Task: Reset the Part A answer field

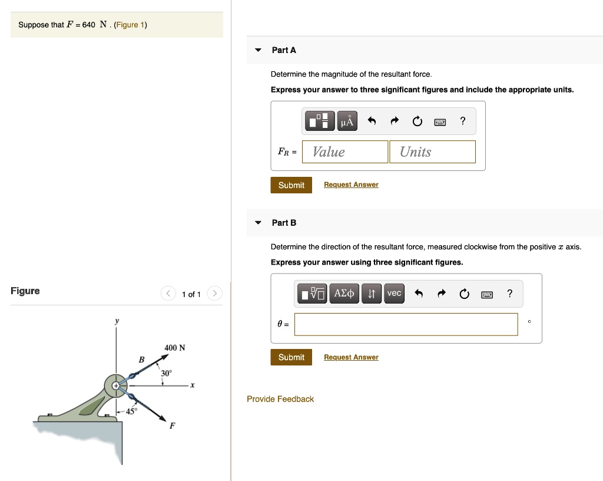Action: (417, 121)
